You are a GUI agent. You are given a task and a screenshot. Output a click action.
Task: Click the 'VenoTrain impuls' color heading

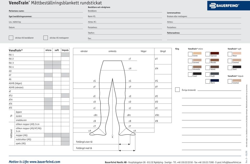[235, 76]
